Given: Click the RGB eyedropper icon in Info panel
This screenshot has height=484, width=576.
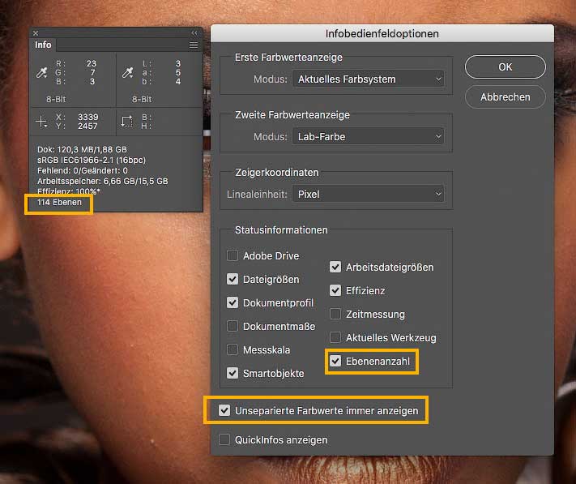Looking at the screenshot, I should [41, 73].
